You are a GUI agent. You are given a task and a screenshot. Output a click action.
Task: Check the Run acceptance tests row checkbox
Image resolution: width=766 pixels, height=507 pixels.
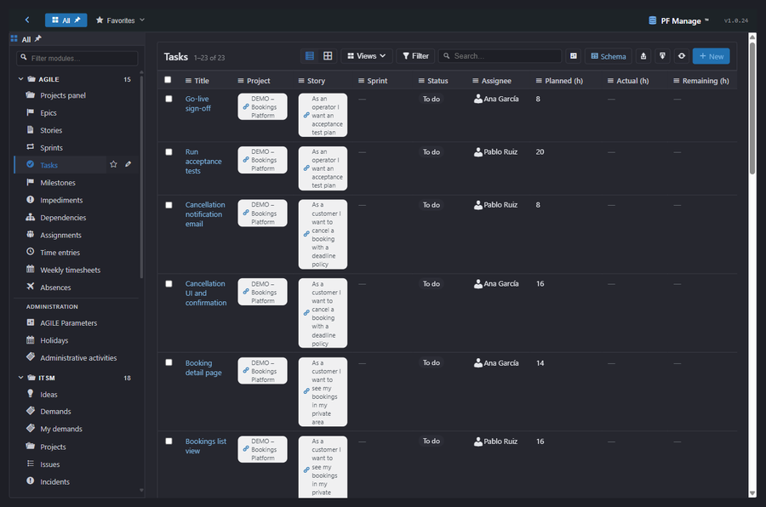pos(169,152)
